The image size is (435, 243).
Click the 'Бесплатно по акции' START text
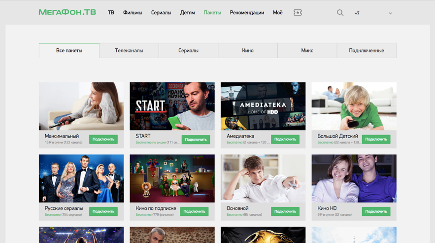[x=151, y=142]
